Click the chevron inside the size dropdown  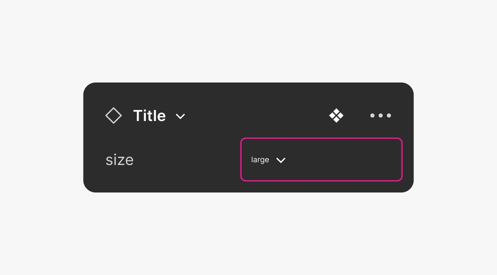coord(281,160)
